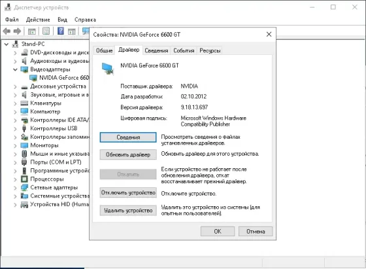Click the Мониторы category icon
The width and height of the screenshot is (366, 269).
click(x=24, y=145)
